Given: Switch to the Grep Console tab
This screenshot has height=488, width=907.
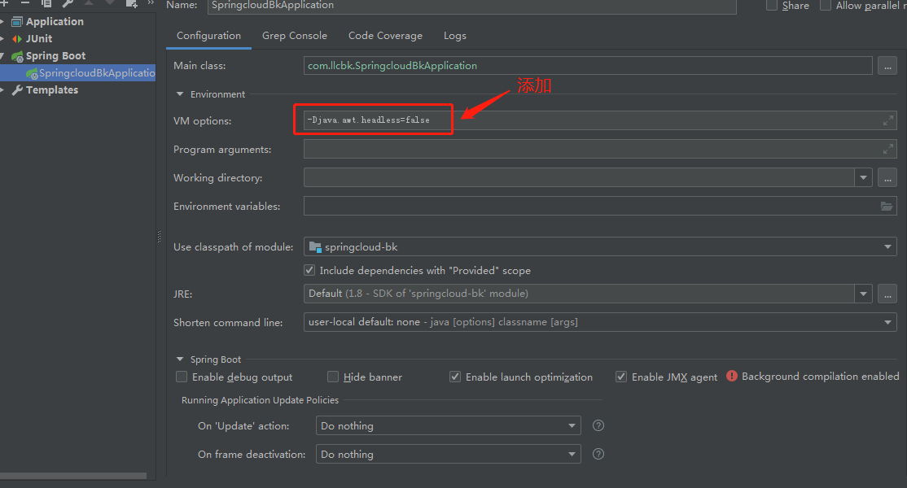Looking at the screenshot, I should (x=295, y=36).
